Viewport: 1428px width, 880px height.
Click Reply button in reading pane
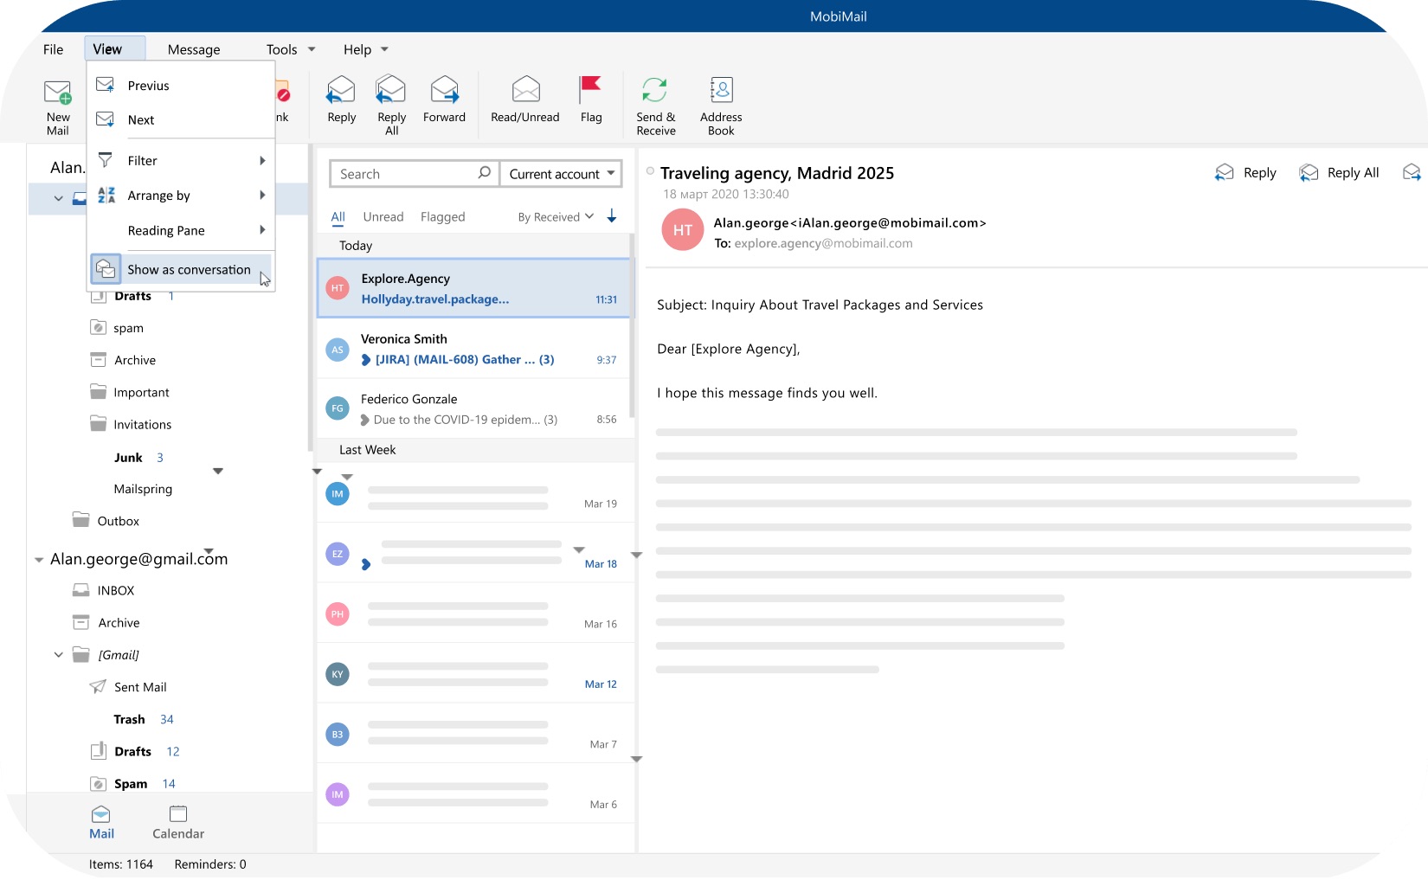click(1246, 173)
